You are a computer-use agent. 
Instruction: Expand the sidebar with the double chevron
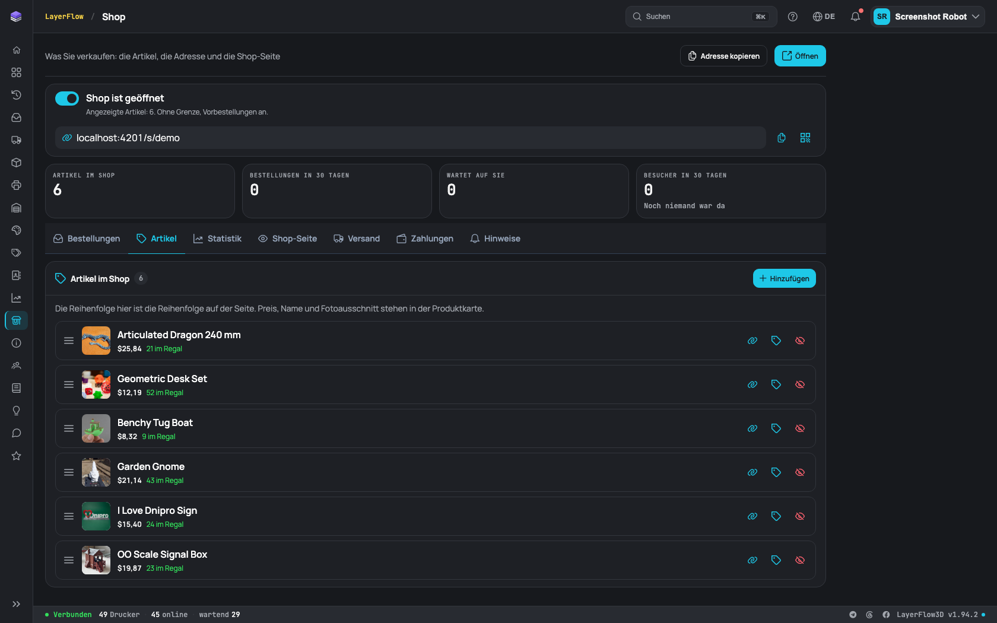point(17,604)
